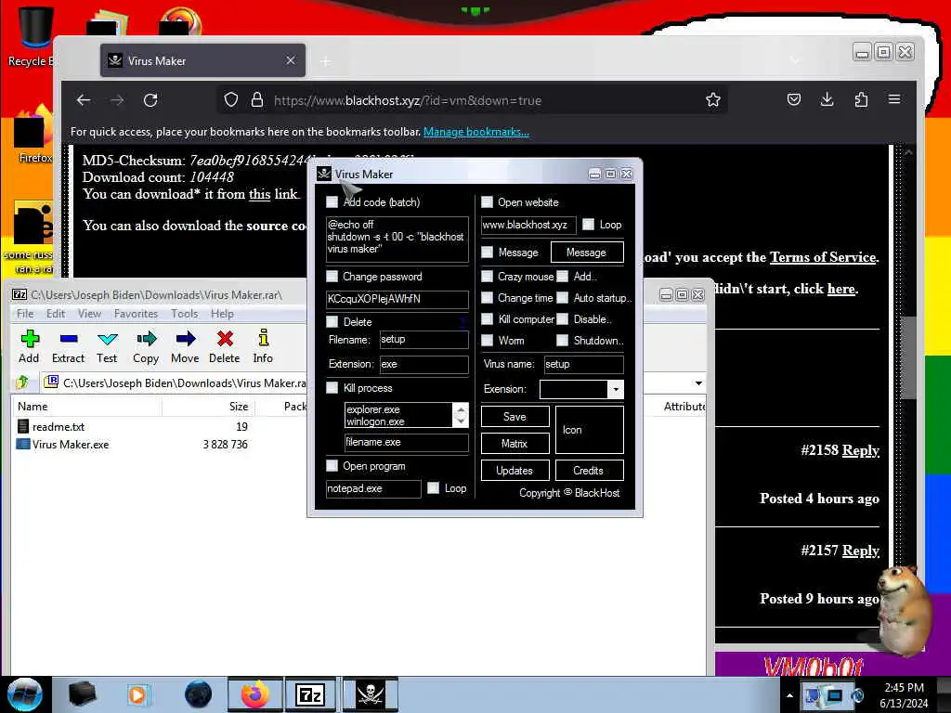Screen dimensions: 951x713
Task: Click the Message button next to Message checkbox
Action: [587, 253]
